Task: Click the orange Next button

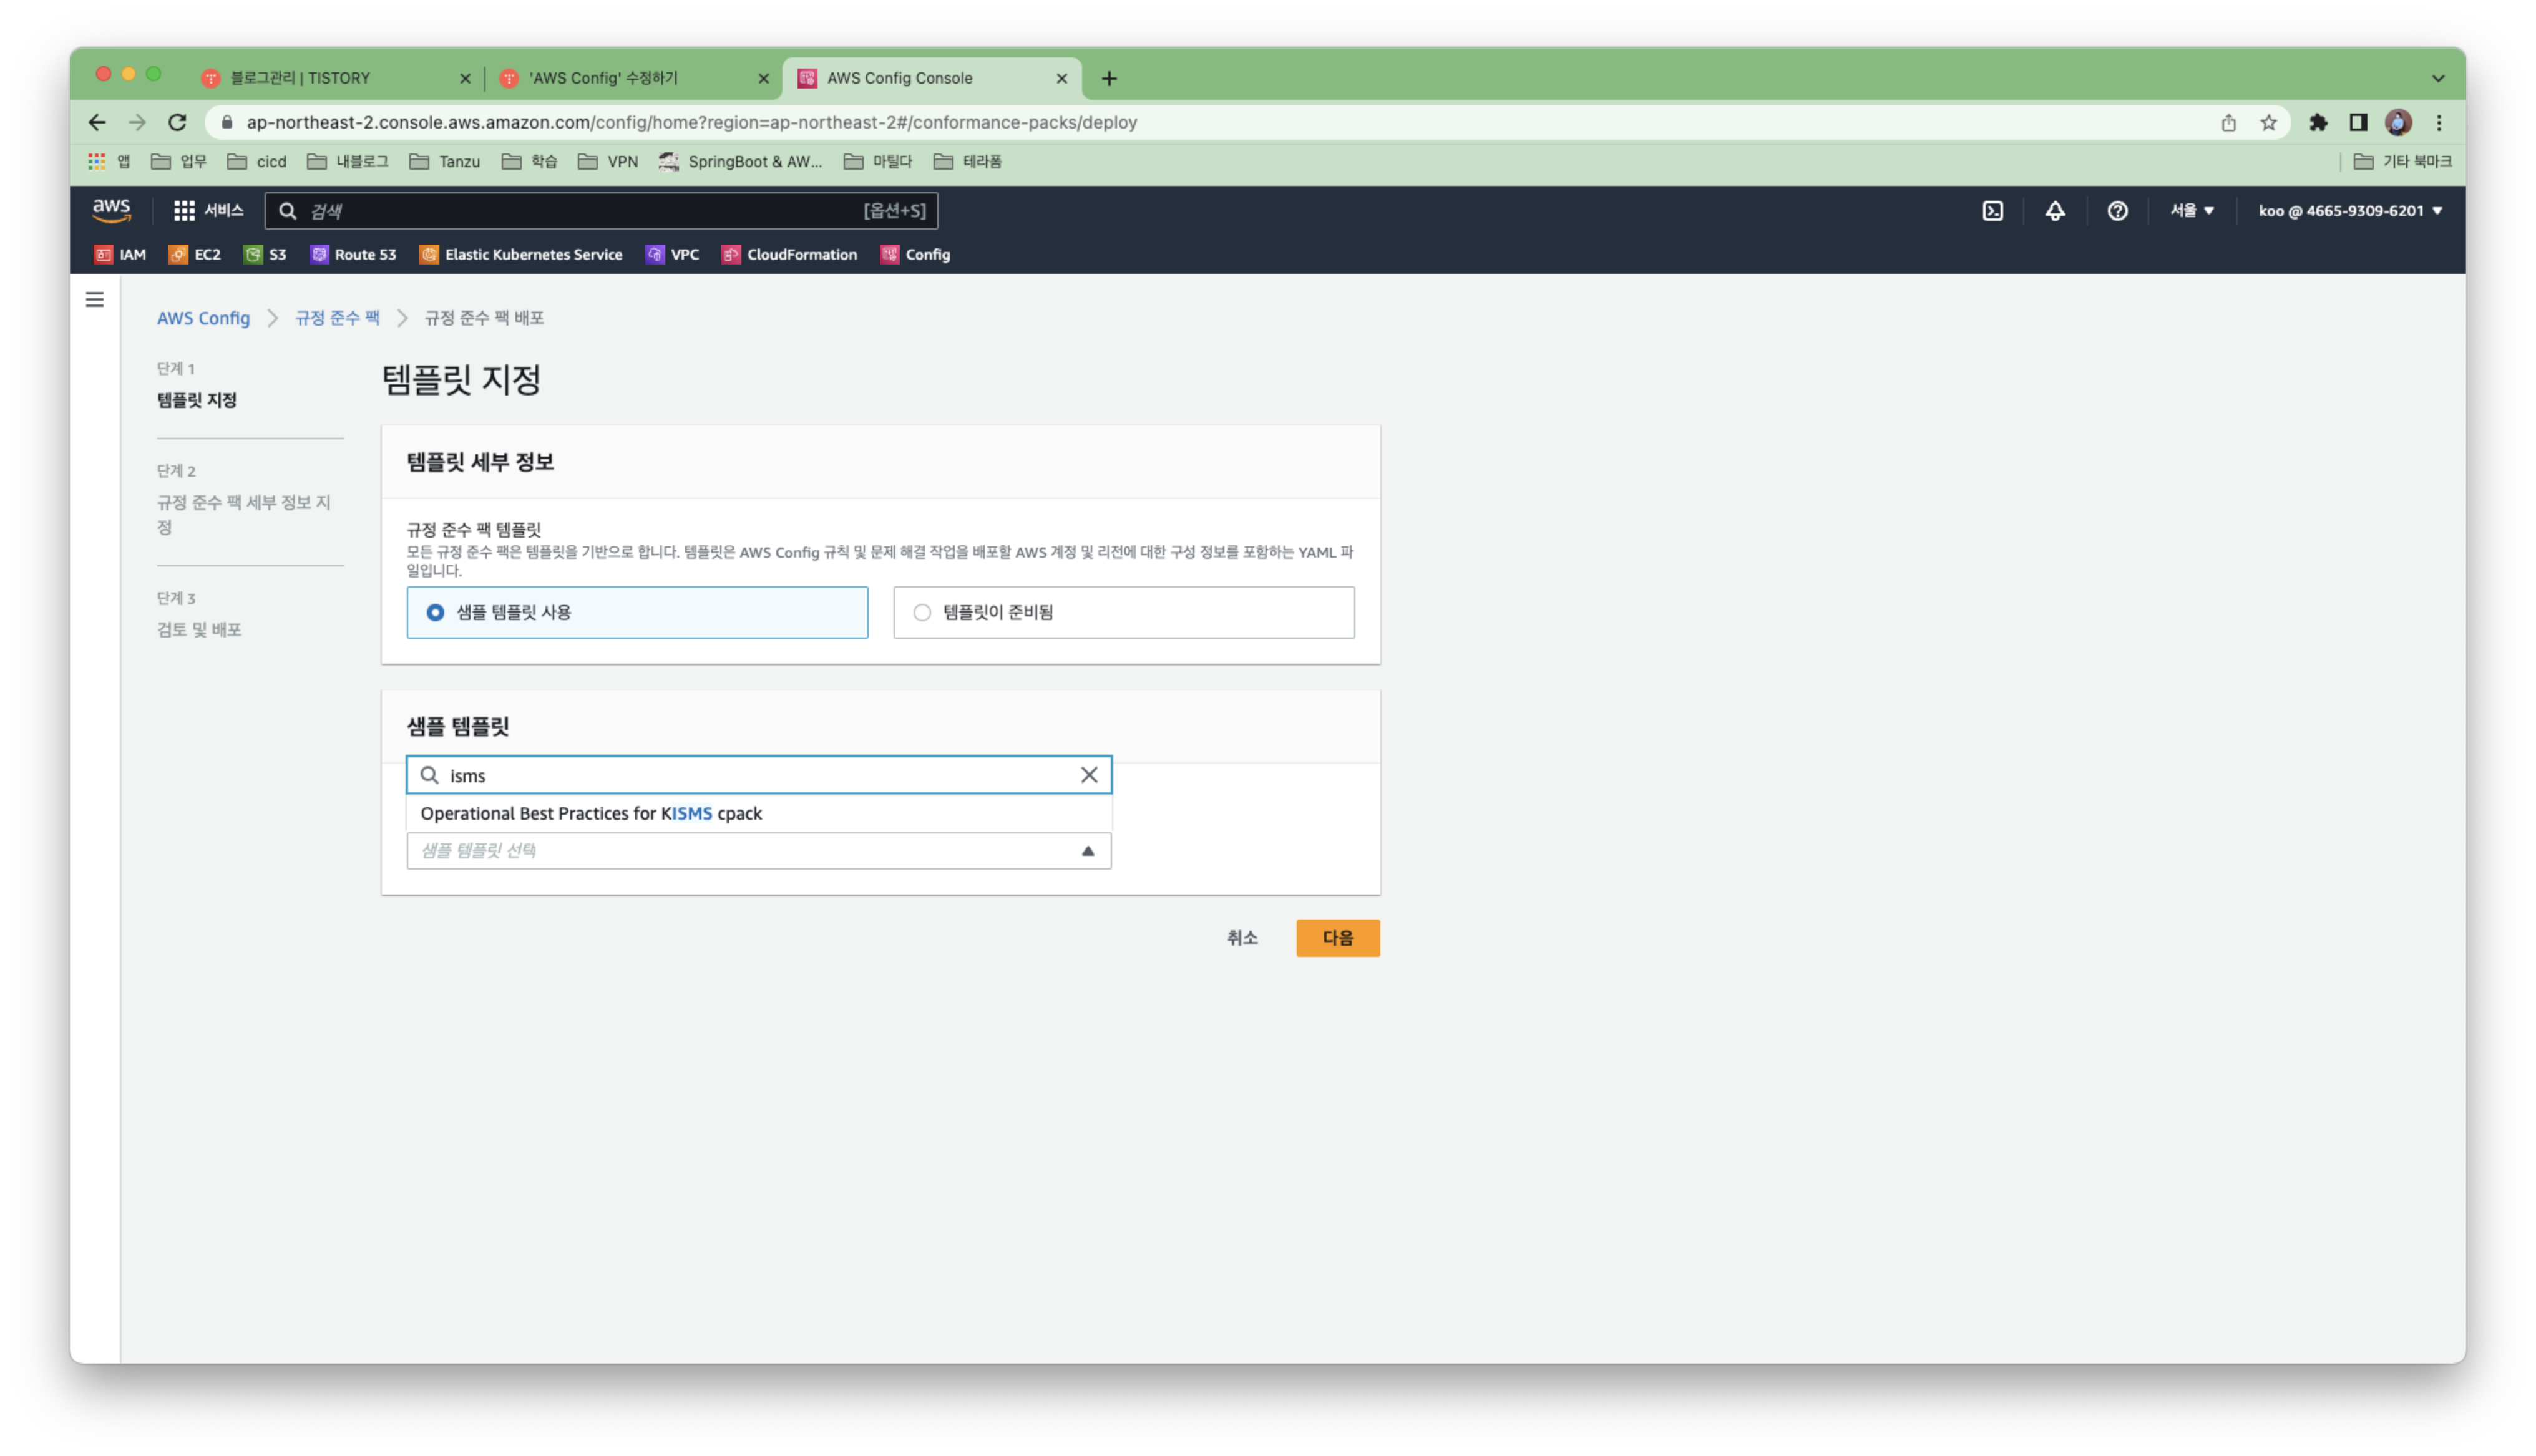Action: coord(1337,938)
